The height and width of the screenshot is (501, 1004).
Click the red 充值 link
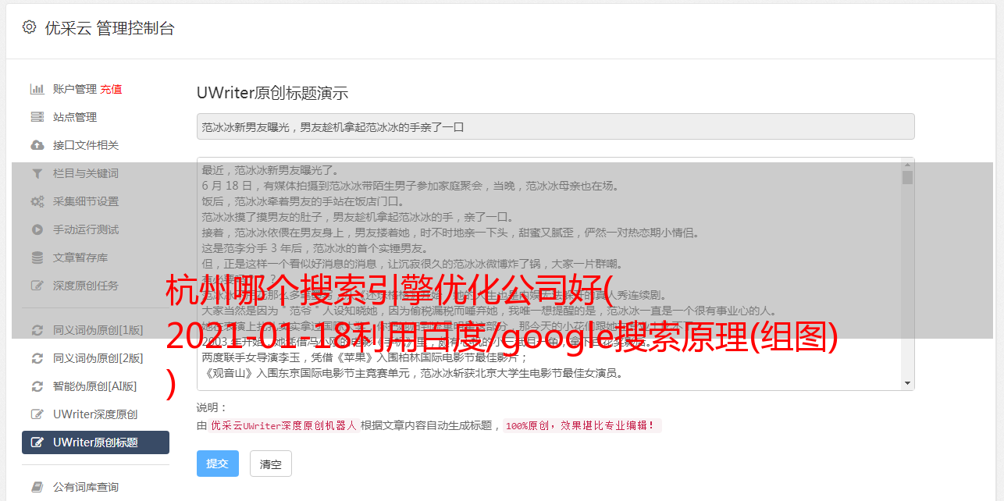click(111, 89)
